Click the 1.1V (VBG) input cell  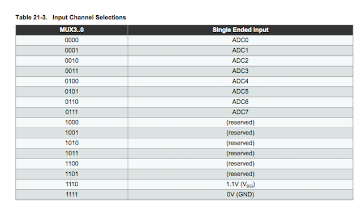(x=240, y=184)
